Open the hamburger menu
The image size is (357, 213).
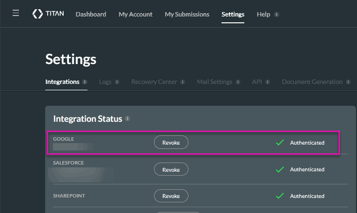pyautogui.click(x=16, y=13)
